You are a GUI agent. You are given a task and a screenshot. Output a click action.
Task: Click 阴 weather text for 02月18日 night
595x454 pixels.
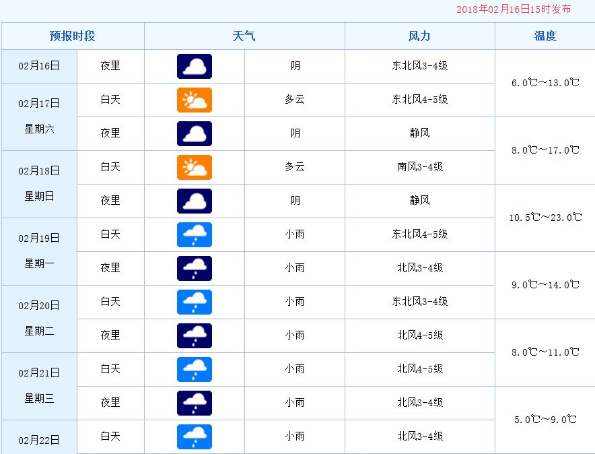point(295,200)
